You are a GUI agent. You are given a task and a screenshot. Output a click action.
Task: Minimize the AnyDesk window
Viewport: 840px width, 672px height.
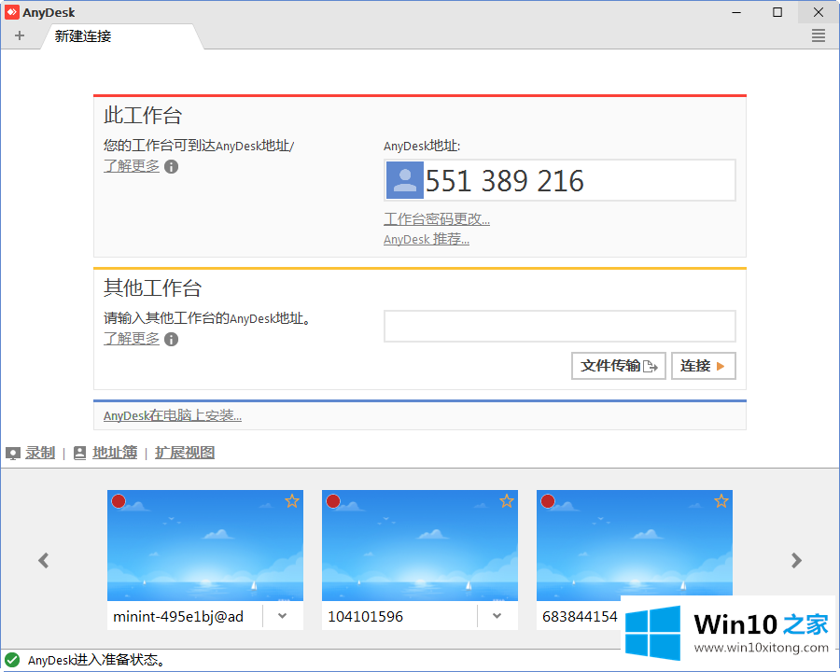pos(736,12)
